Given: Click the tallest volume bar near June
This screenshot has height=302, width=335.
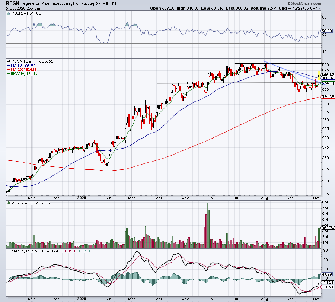Looking at the screenshot, I should click(x=207, y=226).
